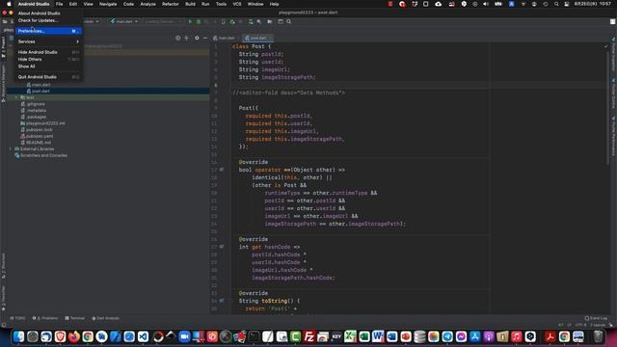Open the Trash in the Dock
The height and width of the screenshot is (347, 617).
(x=598, y=336)
